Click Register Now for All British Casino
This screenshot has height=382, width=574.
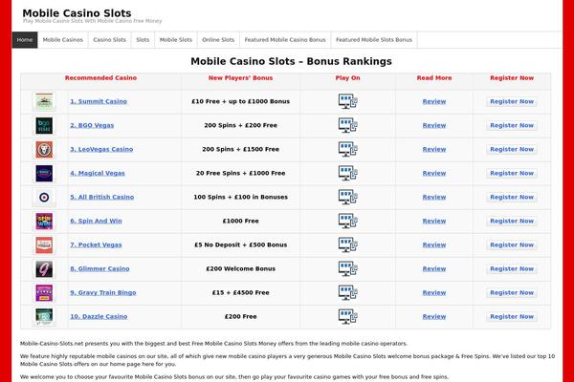pyautogui.click(x=512, y=197)
